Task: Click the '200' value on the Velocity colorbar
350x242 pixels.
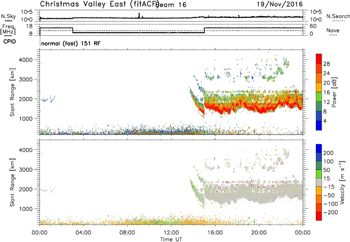Action: click(x=329, y=153)
